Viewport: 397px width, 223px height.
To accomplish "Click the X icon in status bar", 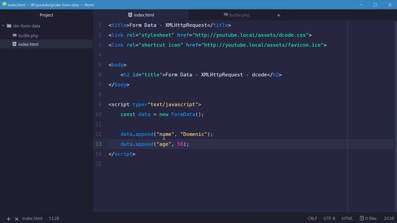I will [17, 219].
